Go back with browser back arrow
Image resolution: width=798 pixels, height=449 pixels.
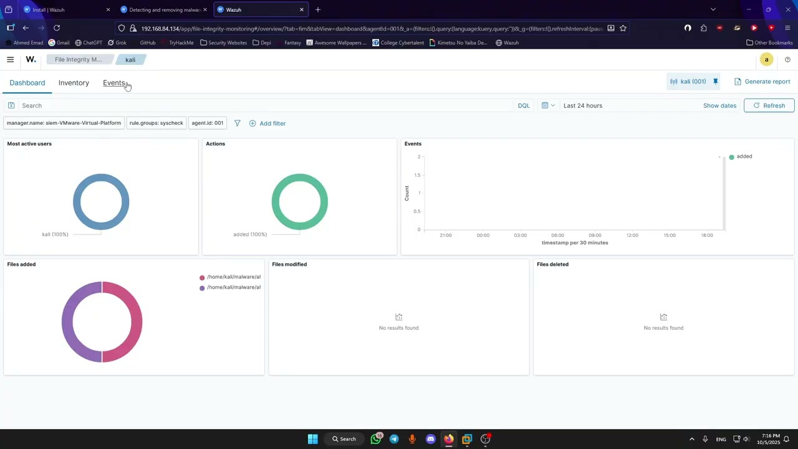(26, 28)
